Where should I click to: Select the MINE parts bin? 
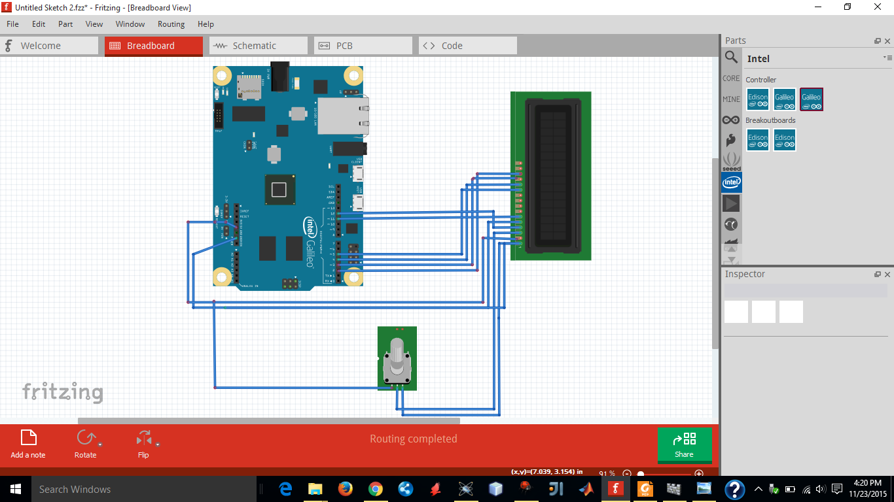[731, 99]
